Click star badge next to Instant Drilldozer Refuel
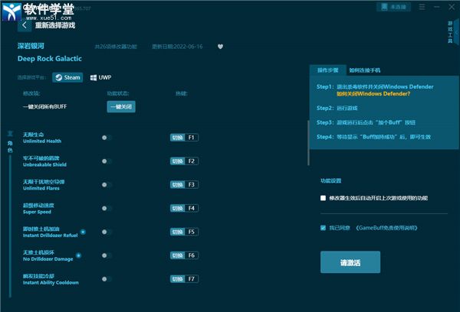 (x=83, y=232)
